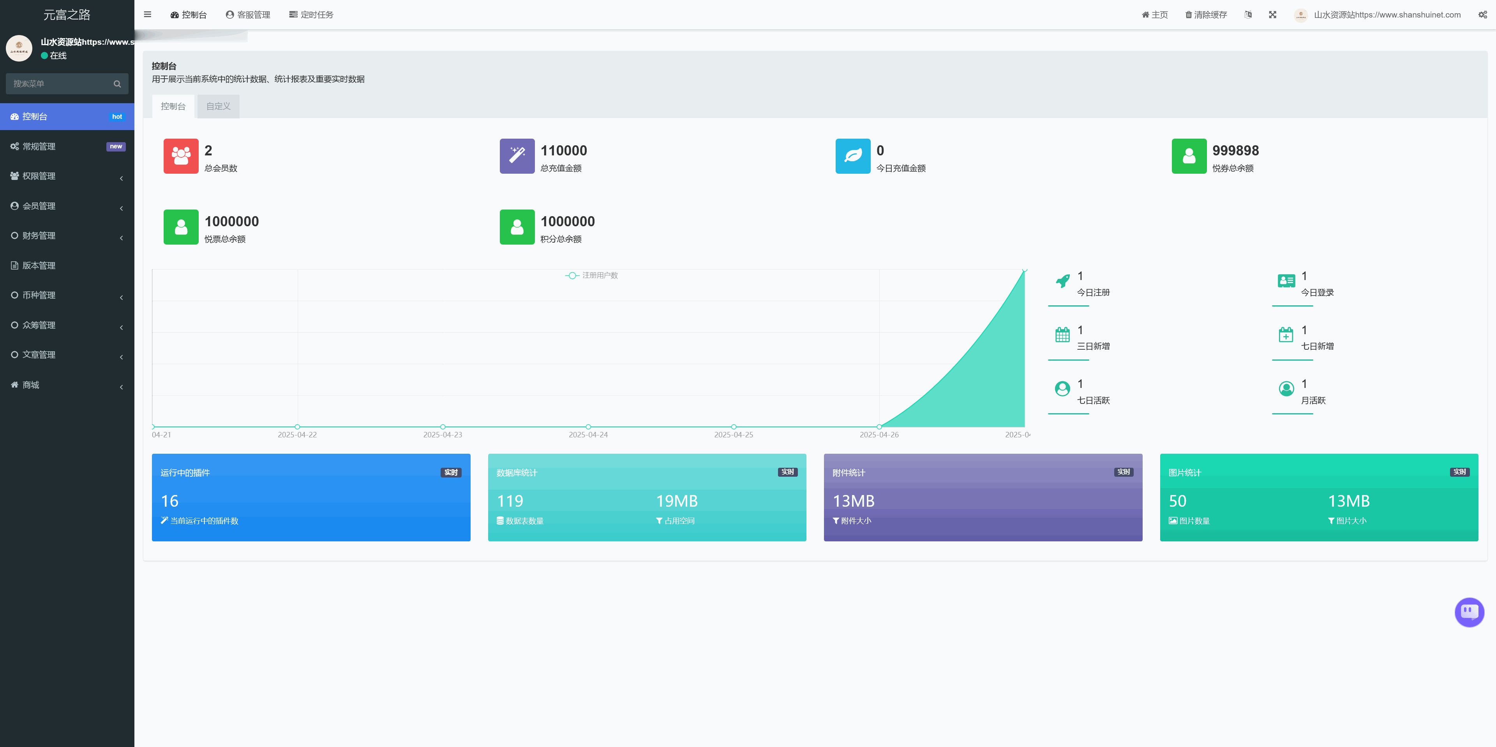Viewport: 1496px width, 747px height.
Task: Click the red total members icon
Action: (x=181, y=156)
